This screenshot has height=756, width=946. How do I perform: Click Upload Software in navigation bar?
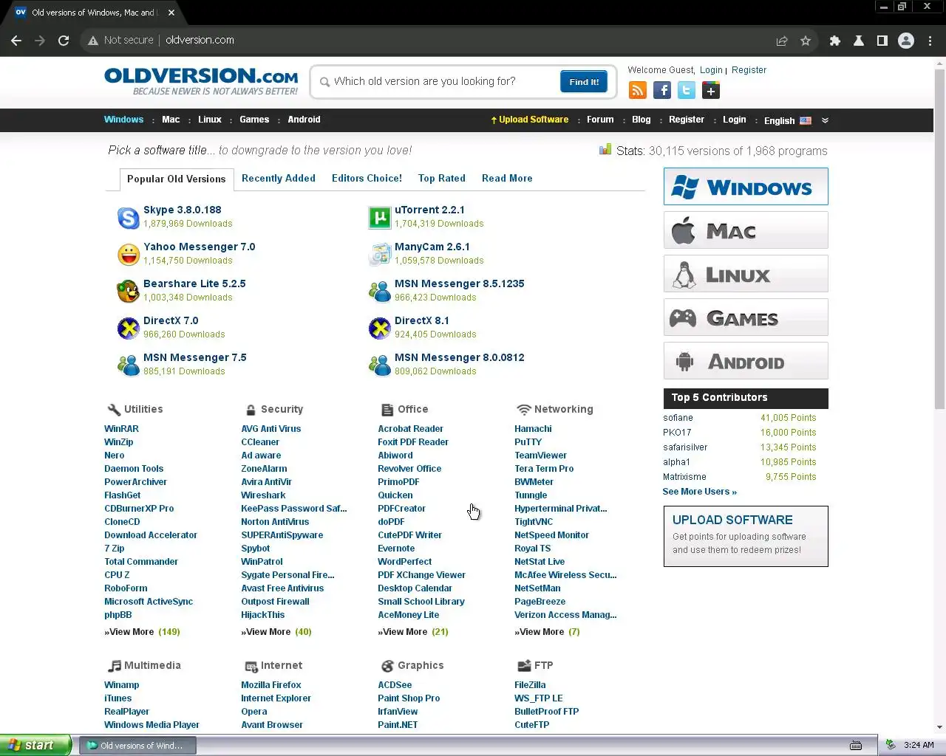coord(530,120)
